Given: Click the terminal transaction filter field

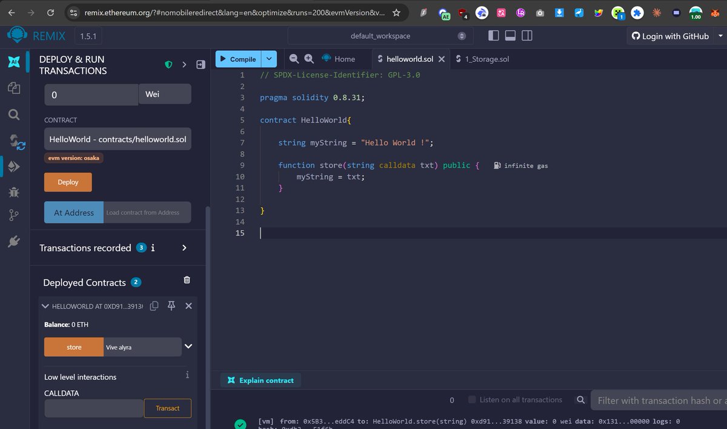Looking at the screenshot, I should (x=659, y=401).
